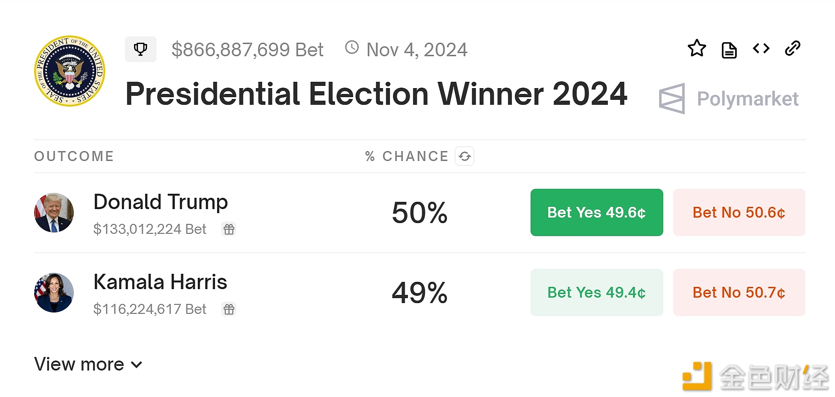This screenshot has width=835, height=397.
Task: Copy market link via chain icon
Action: 793,49
